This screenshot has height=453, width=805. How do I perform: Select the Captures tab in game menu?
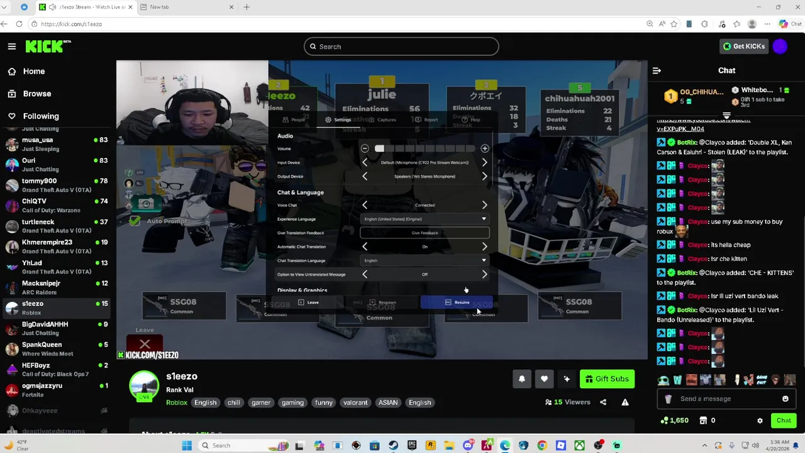pyautogui.click(x=382, y=120)
